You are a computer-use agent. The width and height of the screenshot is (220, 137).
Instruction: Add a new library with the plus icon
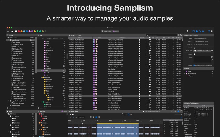8,31
